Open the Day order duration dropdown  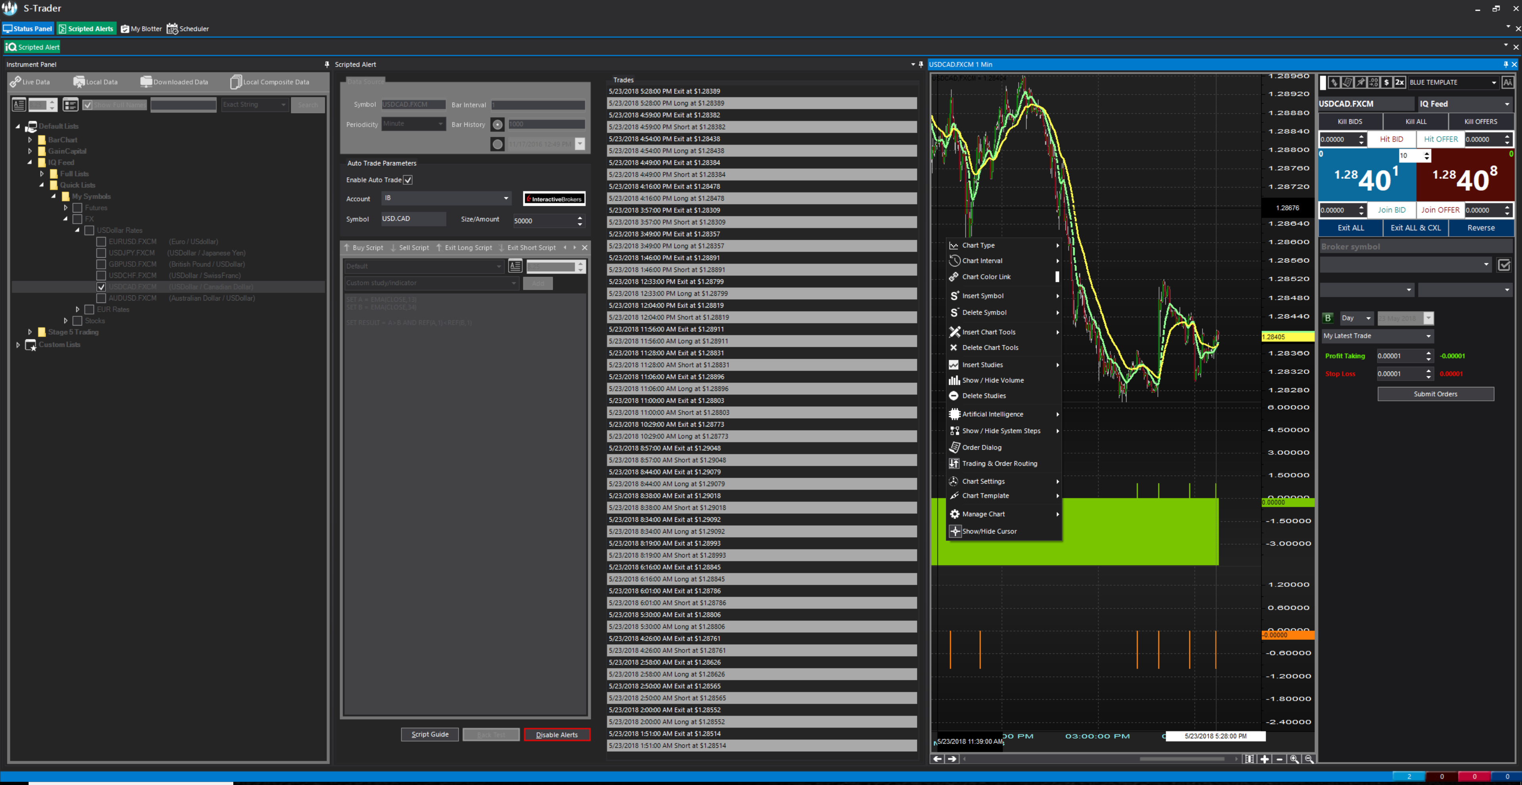[1357, 318]
